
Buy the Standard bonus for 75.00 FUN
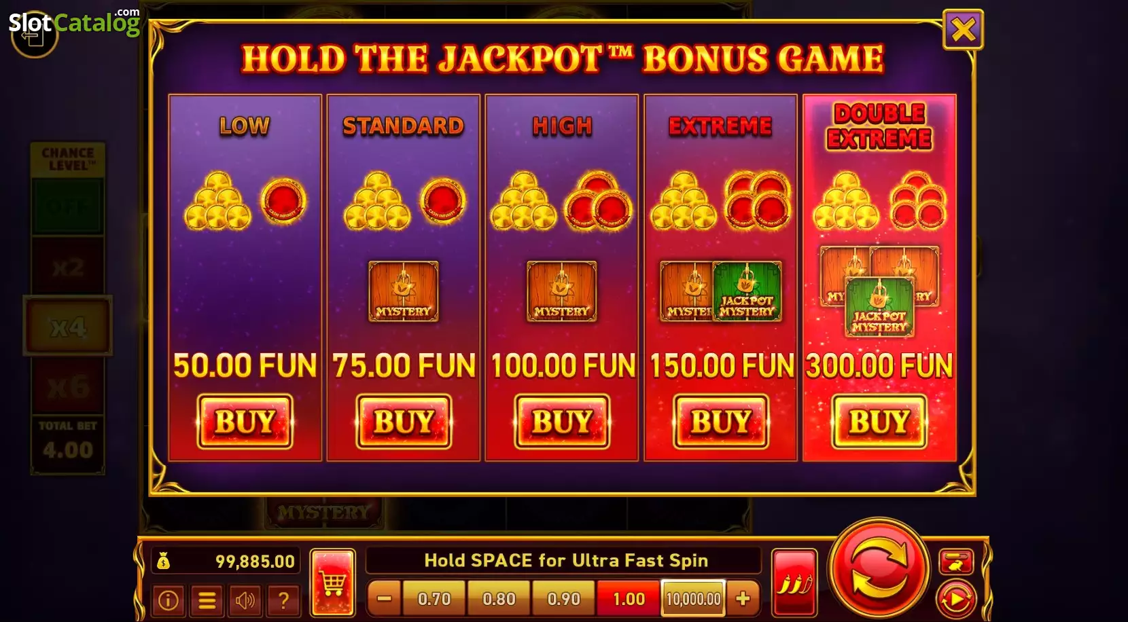(404, 422)
